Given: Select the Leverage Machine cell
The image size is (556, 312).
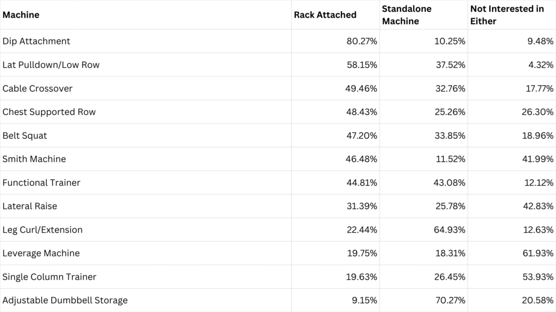Looking at the screenshot, I should click(x=41, y=253).
